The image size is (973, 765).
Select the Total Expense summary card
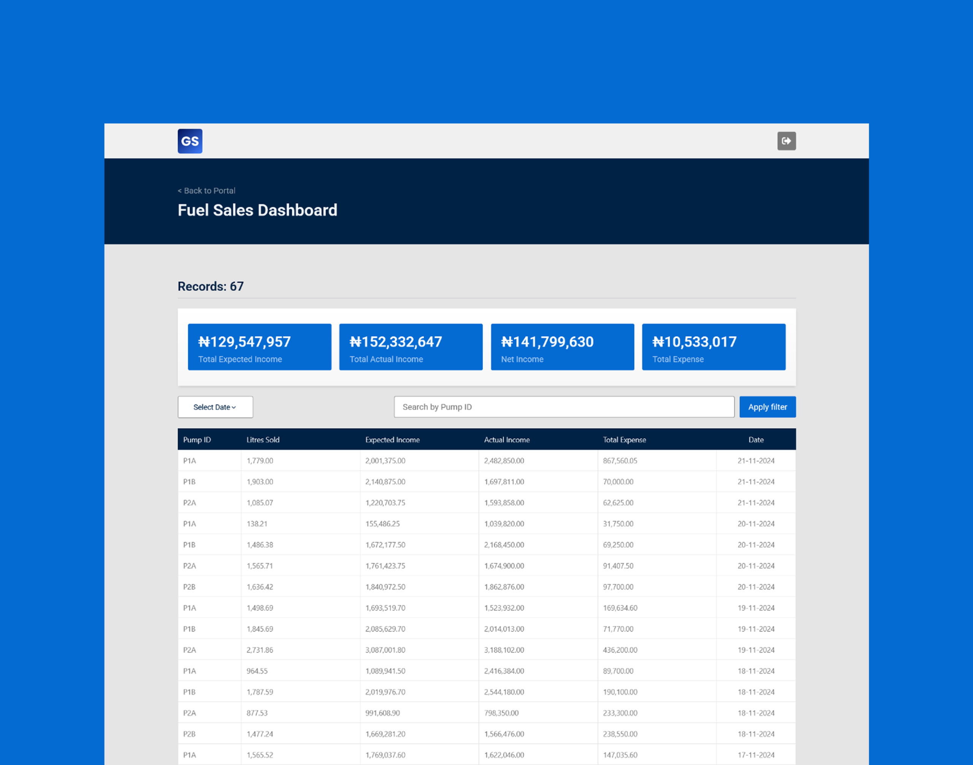(x=713, y=347)
